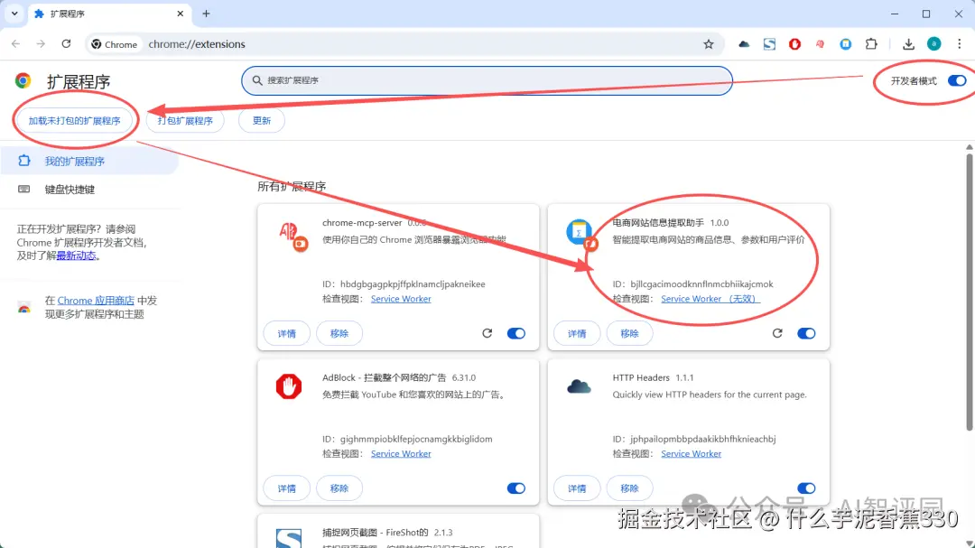This screenshot has height=548, width=975.
Task: Click the AdBlock icon in the browser toolbar
Action: tap(794, 43)
